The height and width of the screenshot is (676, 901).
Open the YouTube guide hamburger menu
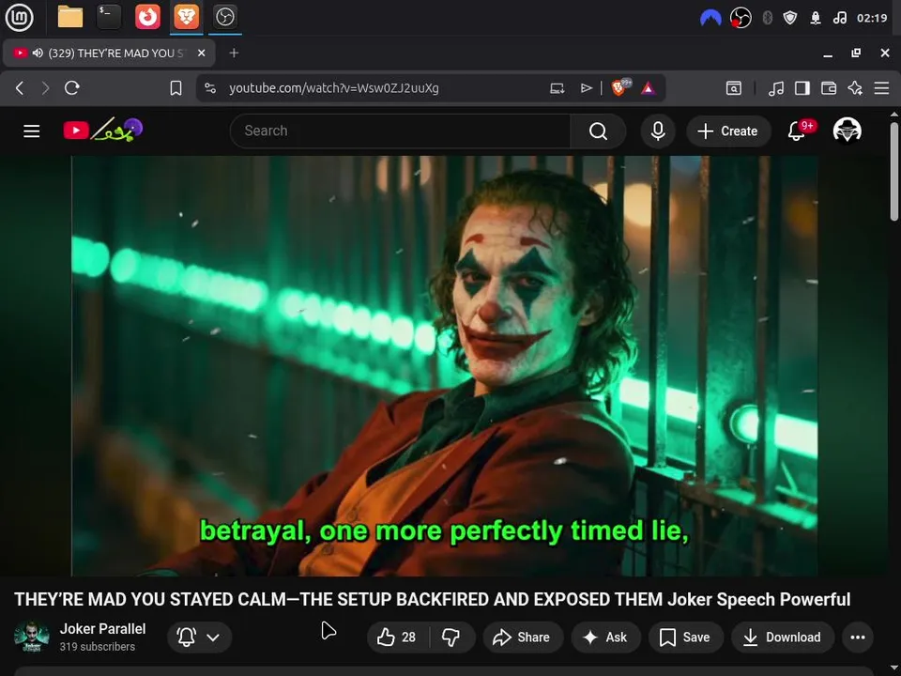coord(32,131)
